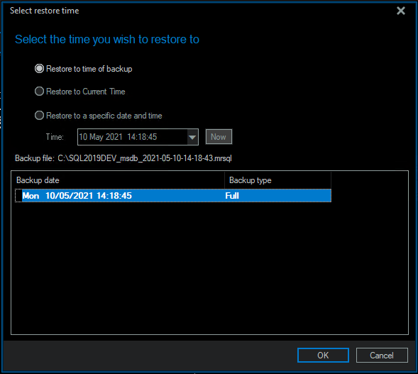Sort by Backup date column header
Image resolution: width=418 pixels, height=374 pixels.
pos(118,180)
